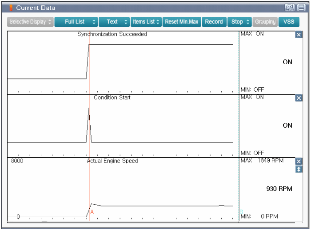Open the Items List dropdown
This screenshot has height=230, width=311.
click(x=146, y=22)
